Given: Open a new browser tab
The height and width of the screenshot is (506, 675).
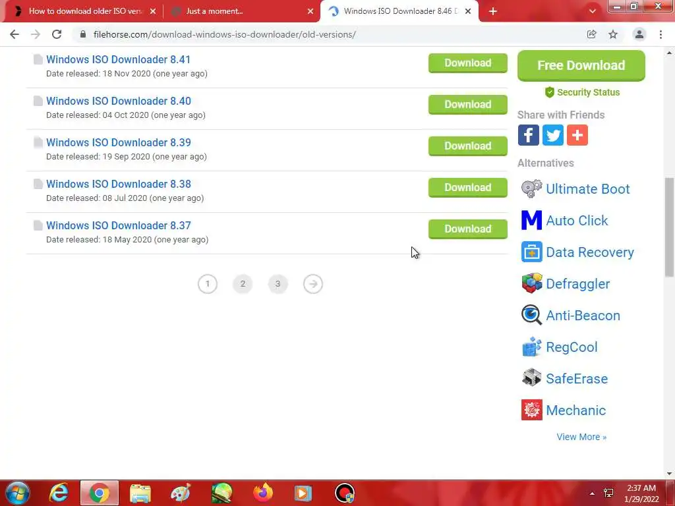Looking at the screenshot, I should 493,11.
